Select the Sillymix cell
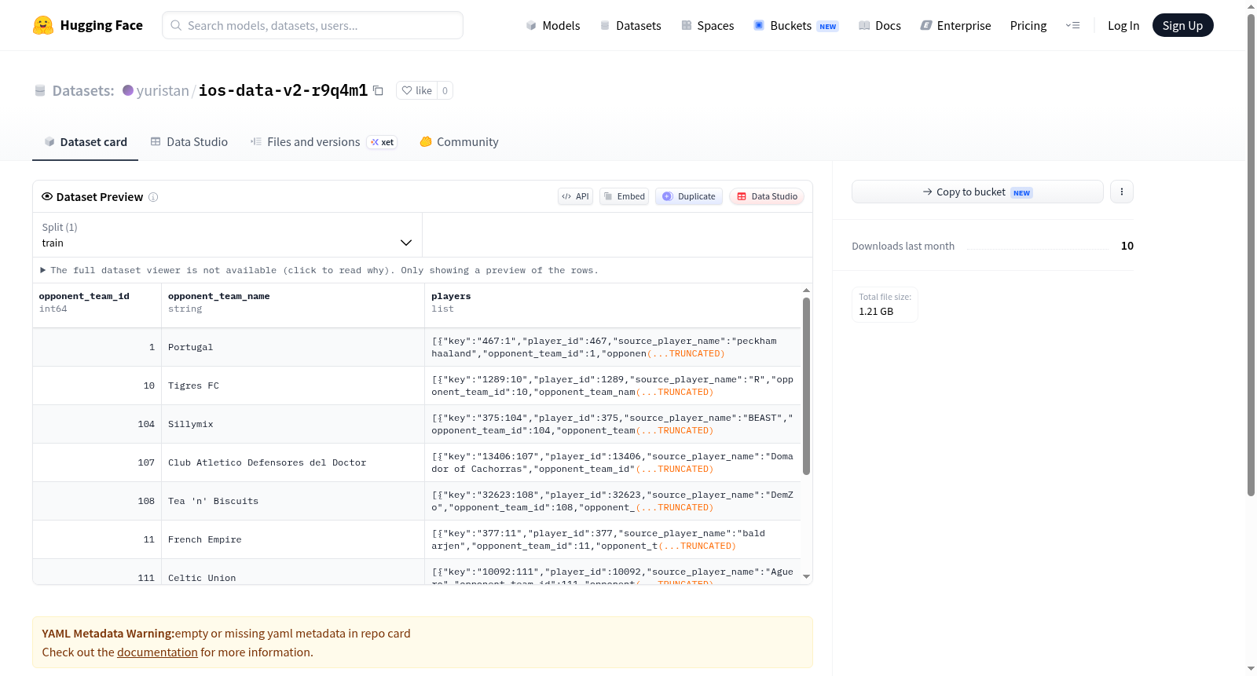The height and width of the screenshot is (676, 1257). (x=293, y=424)
